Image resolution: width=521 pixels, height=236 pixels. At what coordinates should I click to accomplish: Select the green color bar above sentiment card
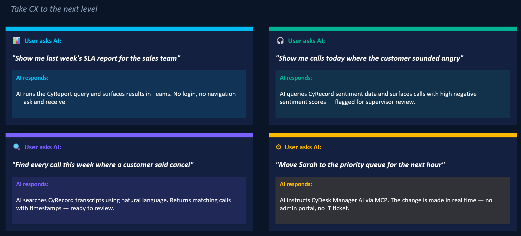point(393,29)
